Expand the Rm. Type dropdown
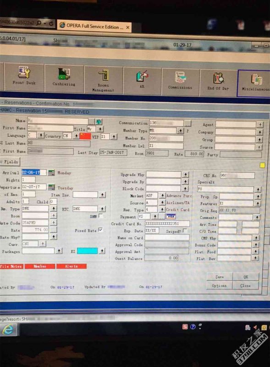 [53, 208]
